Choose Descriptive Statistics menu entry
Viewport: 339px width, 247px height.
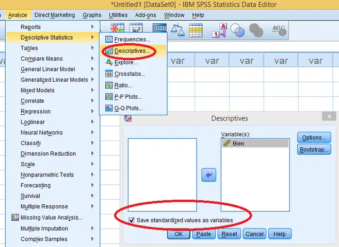point(53,37)
